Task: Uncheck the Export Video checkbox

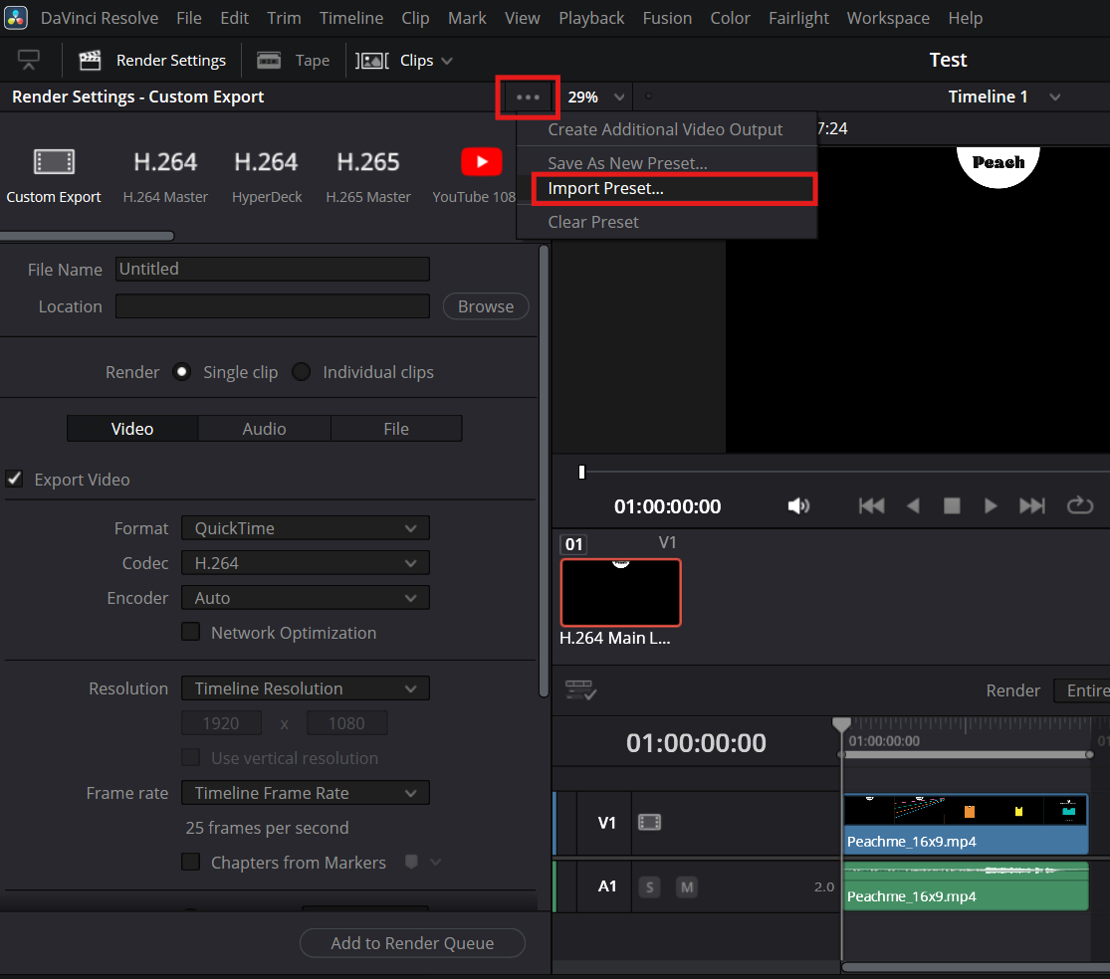Action: coord(15,480)
